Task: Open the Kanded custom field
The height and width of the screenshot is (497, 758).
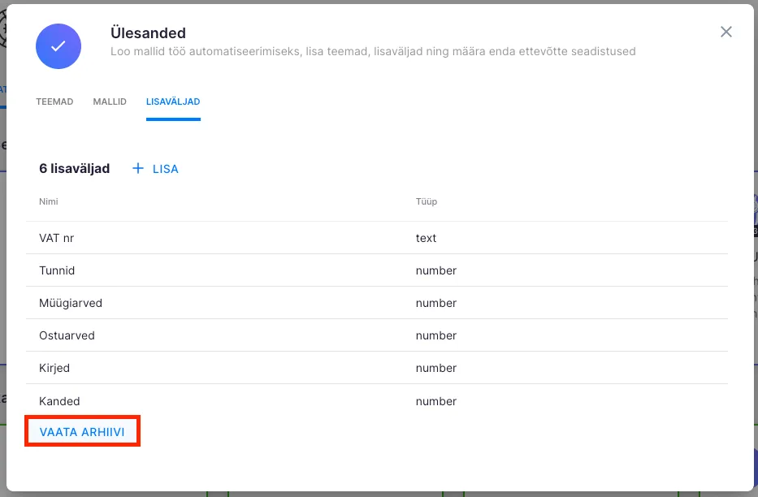Action: [59, 401]
